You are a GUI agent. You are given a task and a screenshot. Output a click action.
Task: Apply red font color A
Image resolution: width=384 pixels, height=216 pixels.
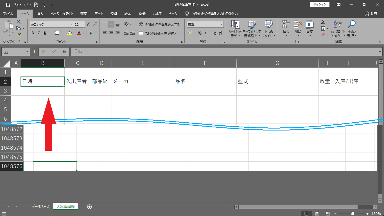(79, 33)
